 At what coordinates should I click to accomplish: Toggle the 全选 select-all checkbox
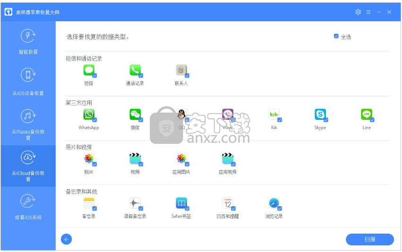point(336,36)
